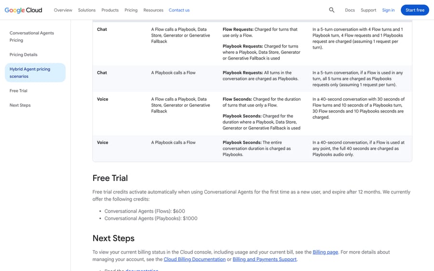The image size is (434, 271).
Task: Click 'Playbook Seconds: Charged for the duration' text
Action: click(261, 122)
